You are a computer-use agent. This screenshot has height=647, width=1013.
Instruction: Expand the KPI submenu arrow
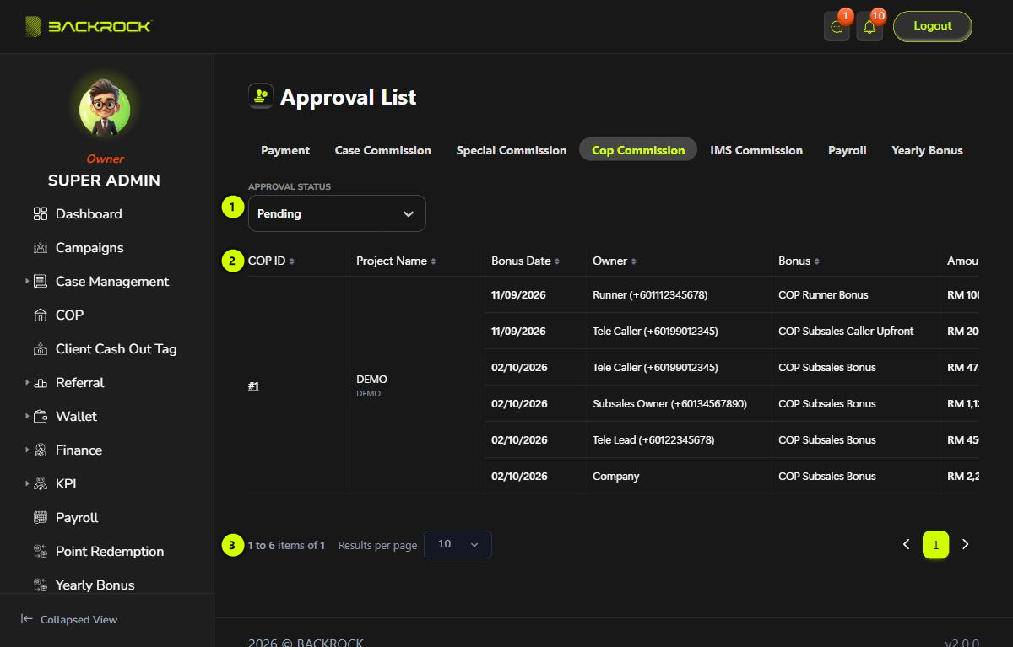pos(27,484)
